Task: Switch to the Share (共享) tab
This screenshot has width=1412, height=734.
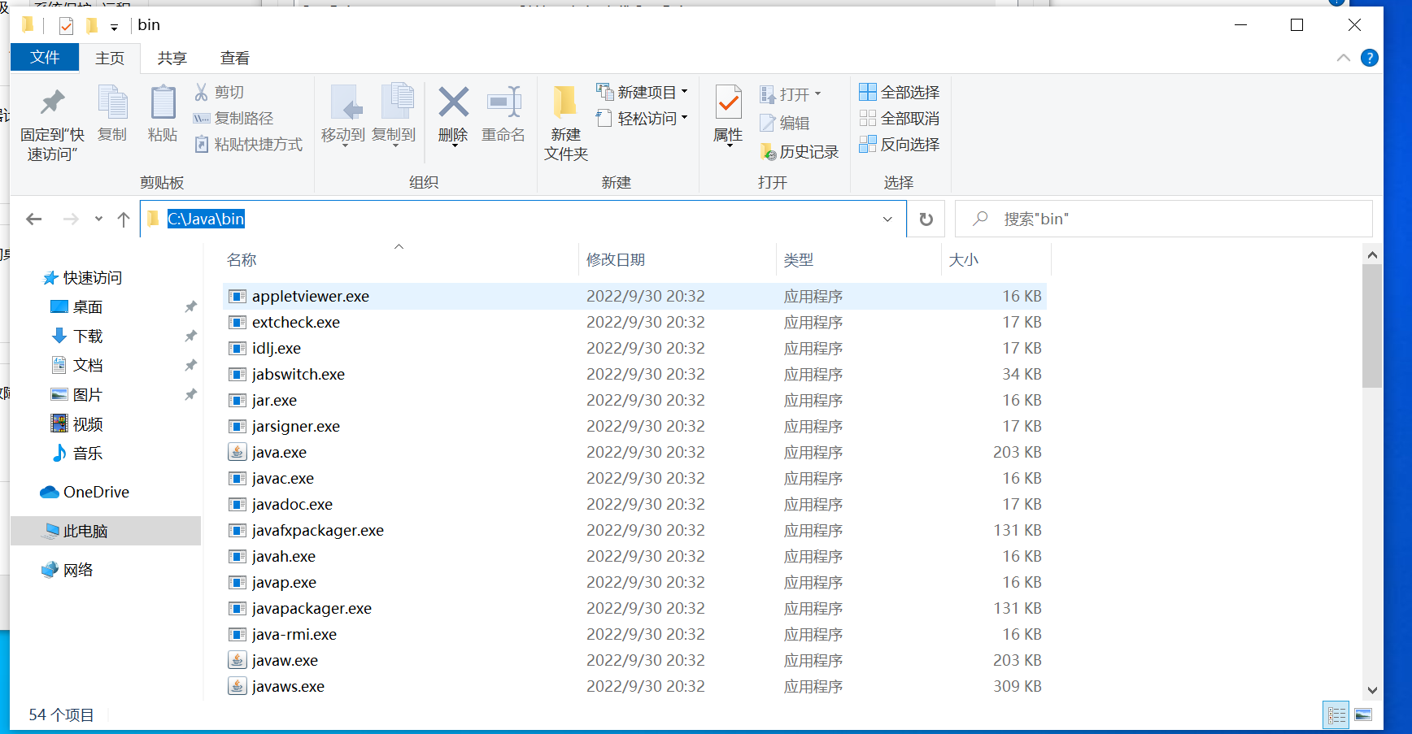Action: pos(172,58)
